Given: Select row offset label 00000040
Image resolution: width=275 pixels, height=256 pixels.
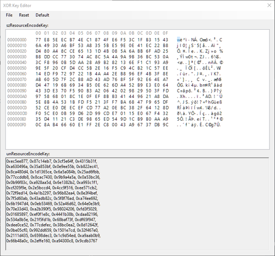Looking at the screenshot, I should 17,63.
